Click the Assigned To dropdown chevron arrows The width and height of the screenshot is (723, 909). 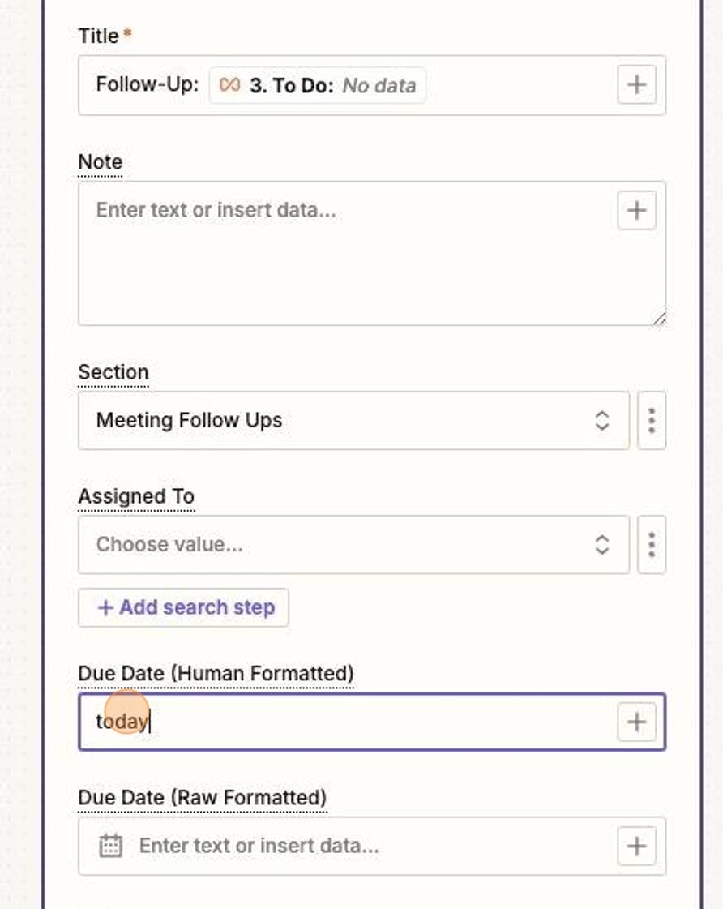coord(601,544)
